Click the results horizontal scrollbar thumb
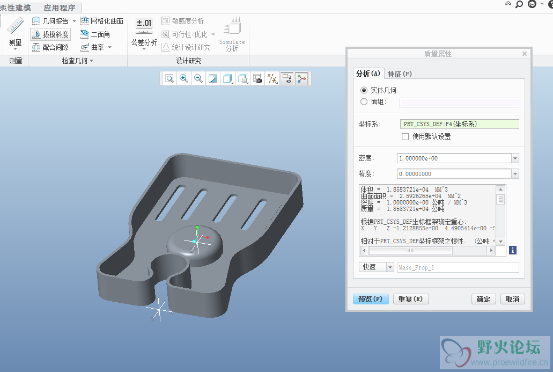This screenshot has width=553, height=372. 410,251
